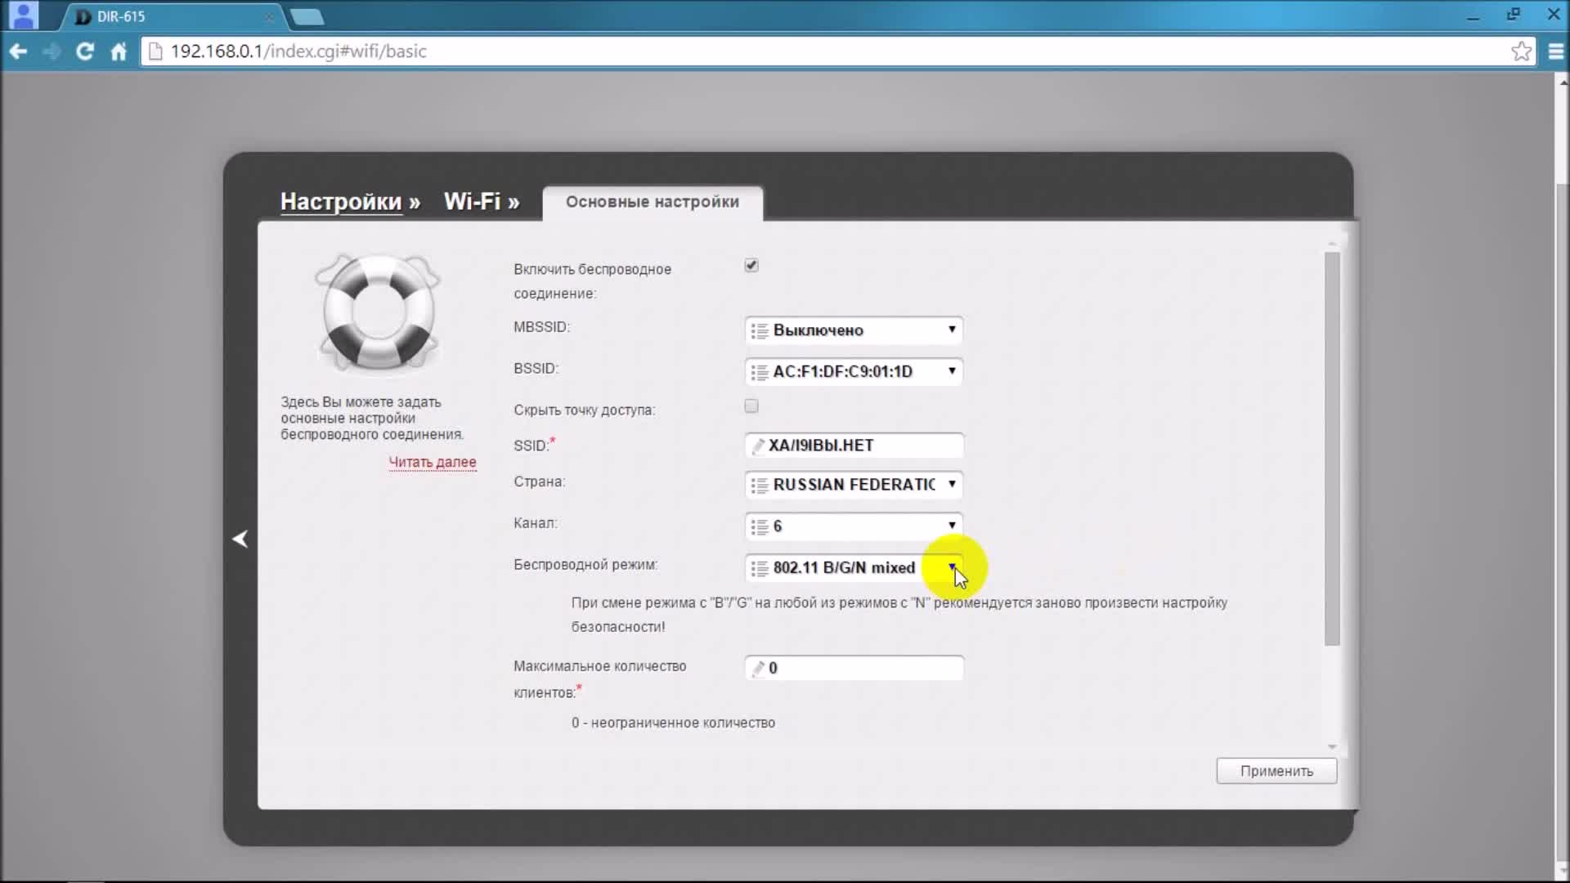This screenshot has width=1570, height=883.
Task: Expand the BSSID dropdown list
Action: click(x=854, y=372)
